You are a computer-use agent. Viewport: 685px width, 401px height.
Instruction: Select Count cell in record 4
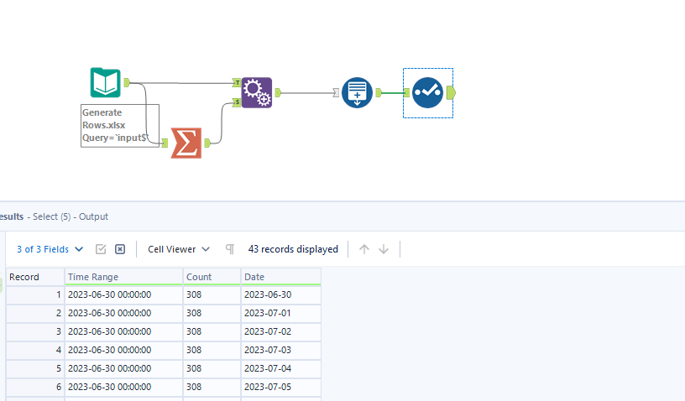pos(212,350)
